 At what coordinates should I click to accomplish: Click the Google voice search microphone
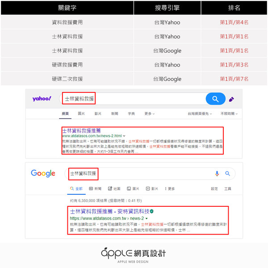click(x=217, y=174)
